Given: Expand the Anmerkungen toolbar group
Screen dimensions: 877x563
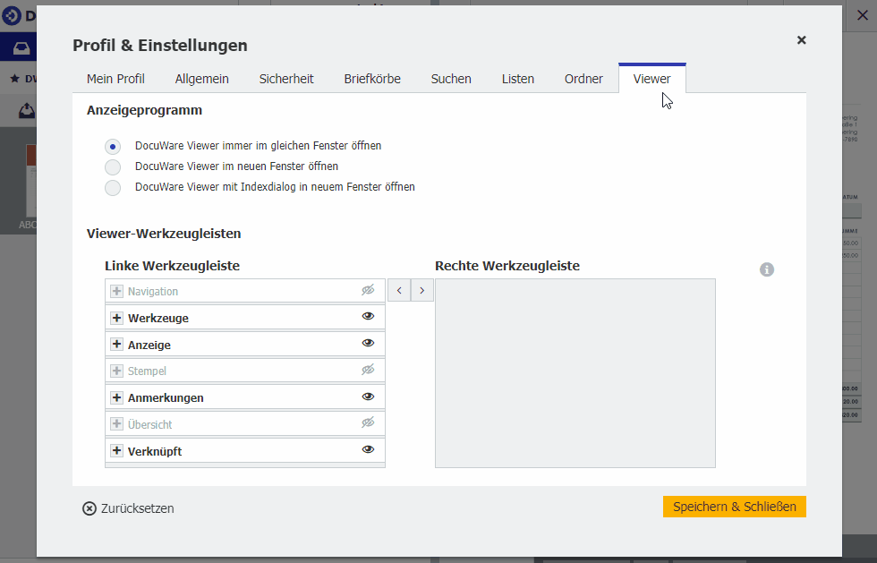Looking at the screenshot, I should click(116, 397).
